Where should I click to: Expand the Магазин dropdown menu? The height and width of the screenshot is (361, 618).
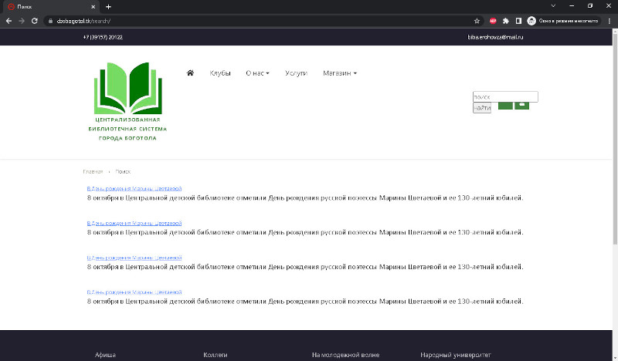[x=340, y=73]
